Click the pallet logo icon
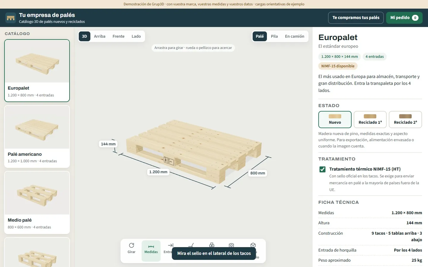 tap(11, 18)
